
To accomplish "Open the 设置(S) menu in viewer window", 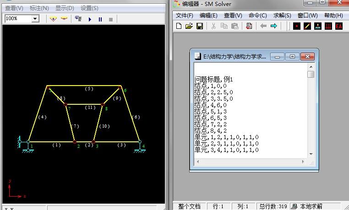I will tap(89, 8).
